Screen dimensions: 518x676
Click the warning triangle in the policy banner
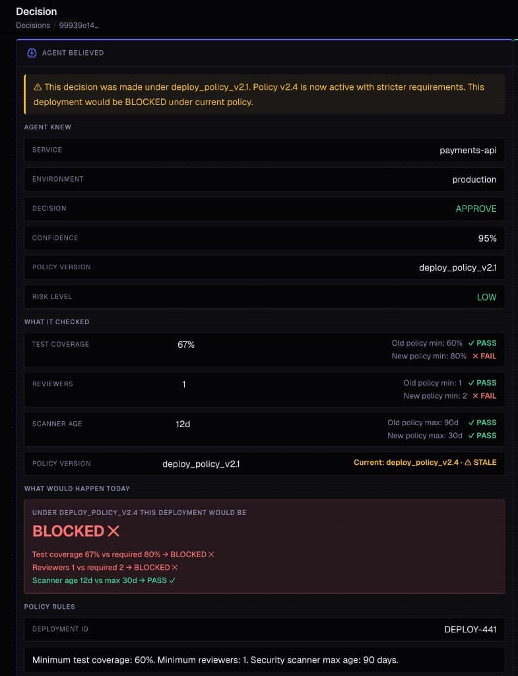tap(38, 87)
